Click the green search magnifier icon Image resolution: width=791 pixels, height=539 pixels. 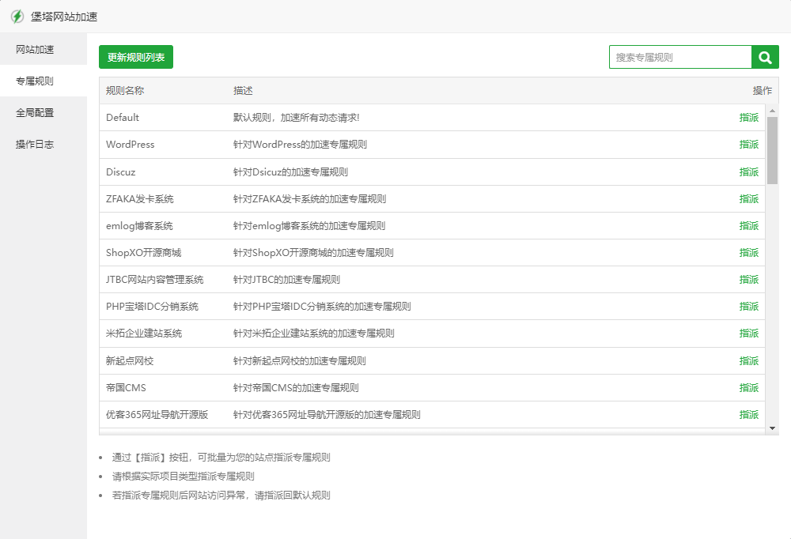[x=765, y=58]
